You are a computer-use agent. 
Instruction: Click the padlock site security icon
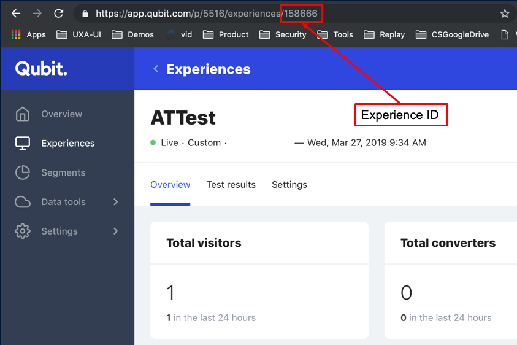85,14
